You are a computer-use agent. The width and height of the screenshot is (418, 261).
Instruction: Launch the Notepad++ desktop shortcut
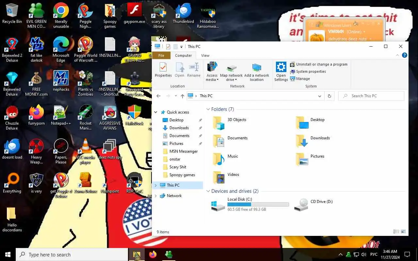click(61, 115)
